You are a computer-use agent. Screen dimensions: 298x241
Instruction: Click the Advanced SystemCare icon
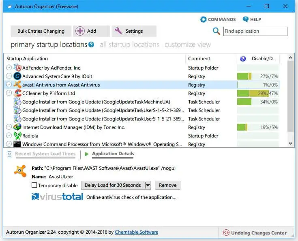point(17,76)
